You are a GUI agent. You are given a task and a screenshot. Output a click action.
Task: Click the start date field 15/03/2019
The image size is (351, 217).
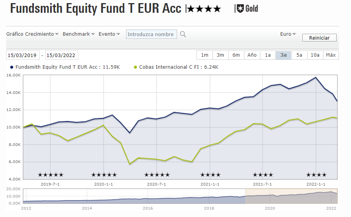tap(23, 55)
